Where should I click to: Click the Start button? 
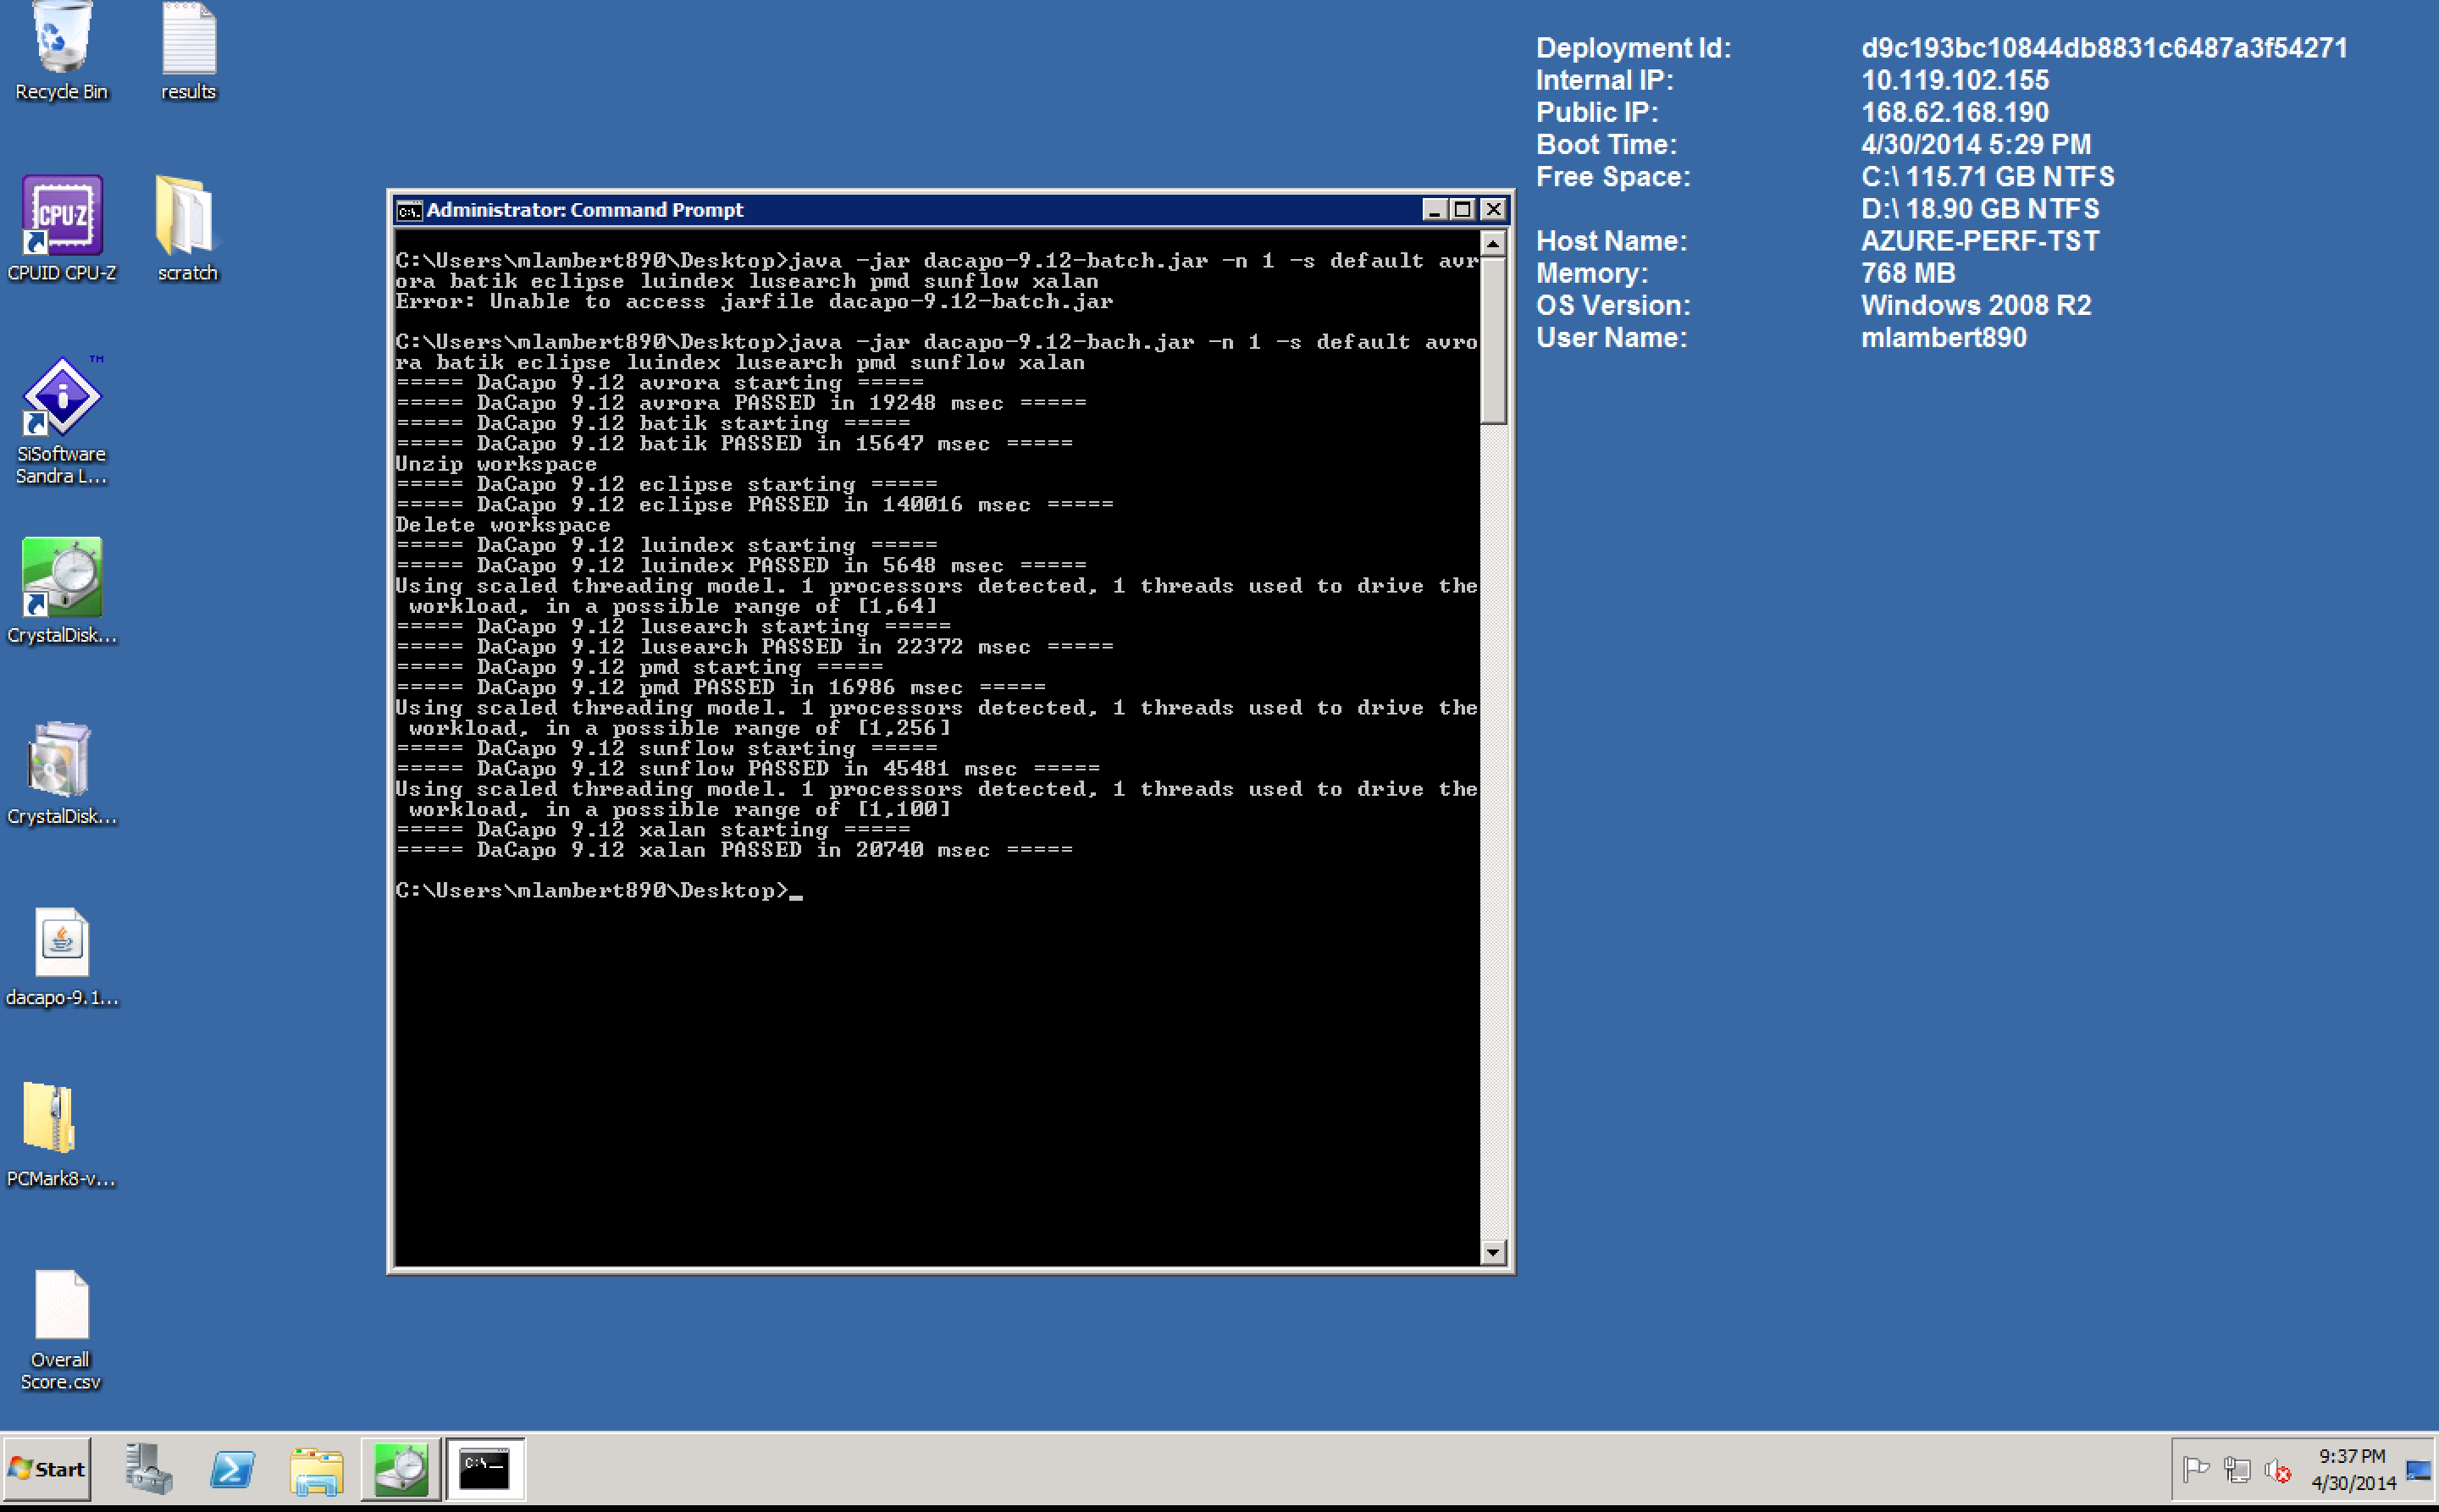(x=47, y=1469)
